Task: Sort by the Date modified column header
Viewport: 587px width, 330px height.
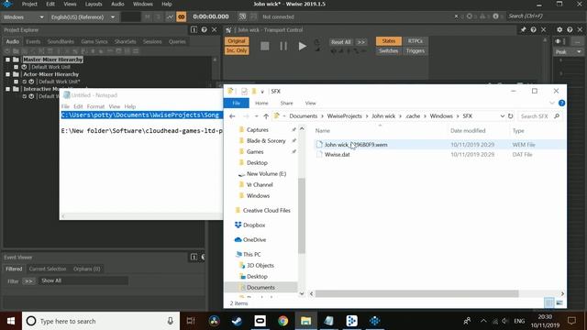Action: pyautogui.click(x=468, y=130)
